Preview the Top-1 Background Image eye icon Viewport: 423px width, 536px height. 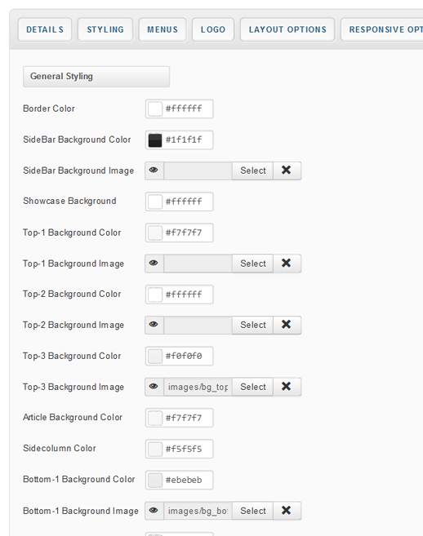[154, 264]
